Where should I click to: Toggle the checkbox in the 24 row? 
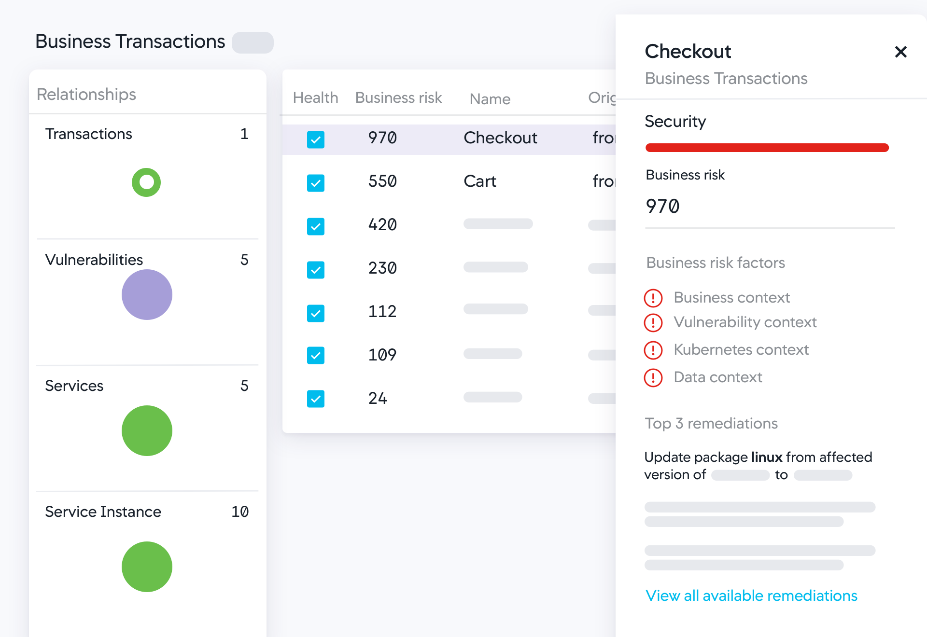[316, 399]
